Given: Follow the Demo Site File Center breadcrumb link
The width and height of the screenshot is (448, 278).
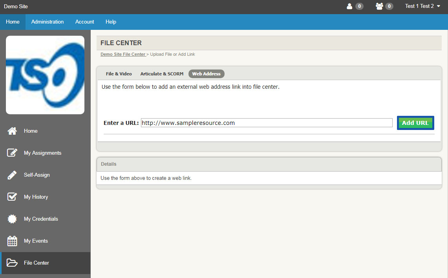Looking at the screenshot, I should [x=123, y=54].
